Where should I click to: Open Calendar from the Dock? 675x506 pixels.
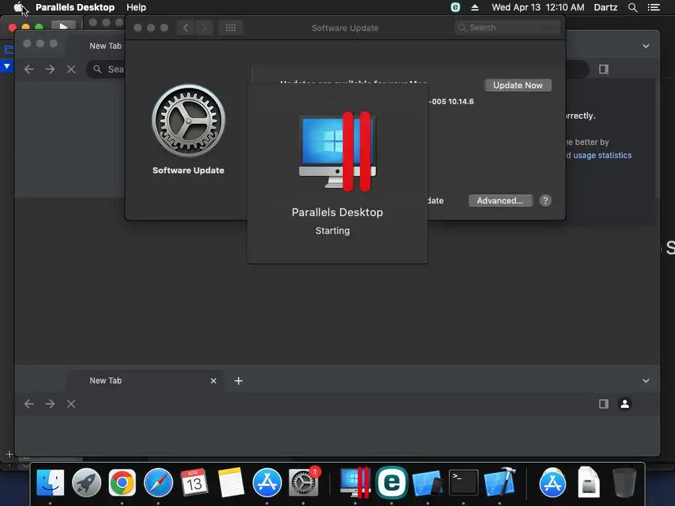point(194,482)
